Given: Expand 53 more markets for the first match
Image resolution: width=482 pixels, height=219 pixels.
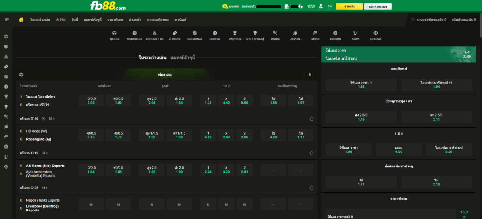Looking at the screenshot, I should pyautogui.click(x=52, y=119).
